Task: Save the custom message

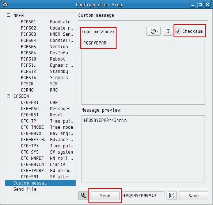Action: coord(193,196)
